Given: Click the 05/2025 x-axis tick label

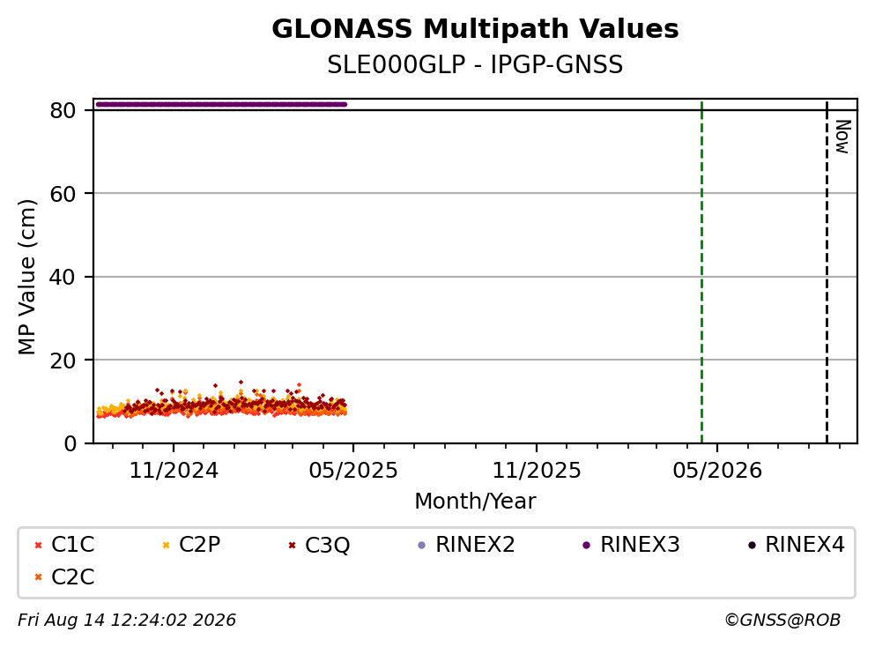Looking at the screenshot, I should tap(353, 471).
